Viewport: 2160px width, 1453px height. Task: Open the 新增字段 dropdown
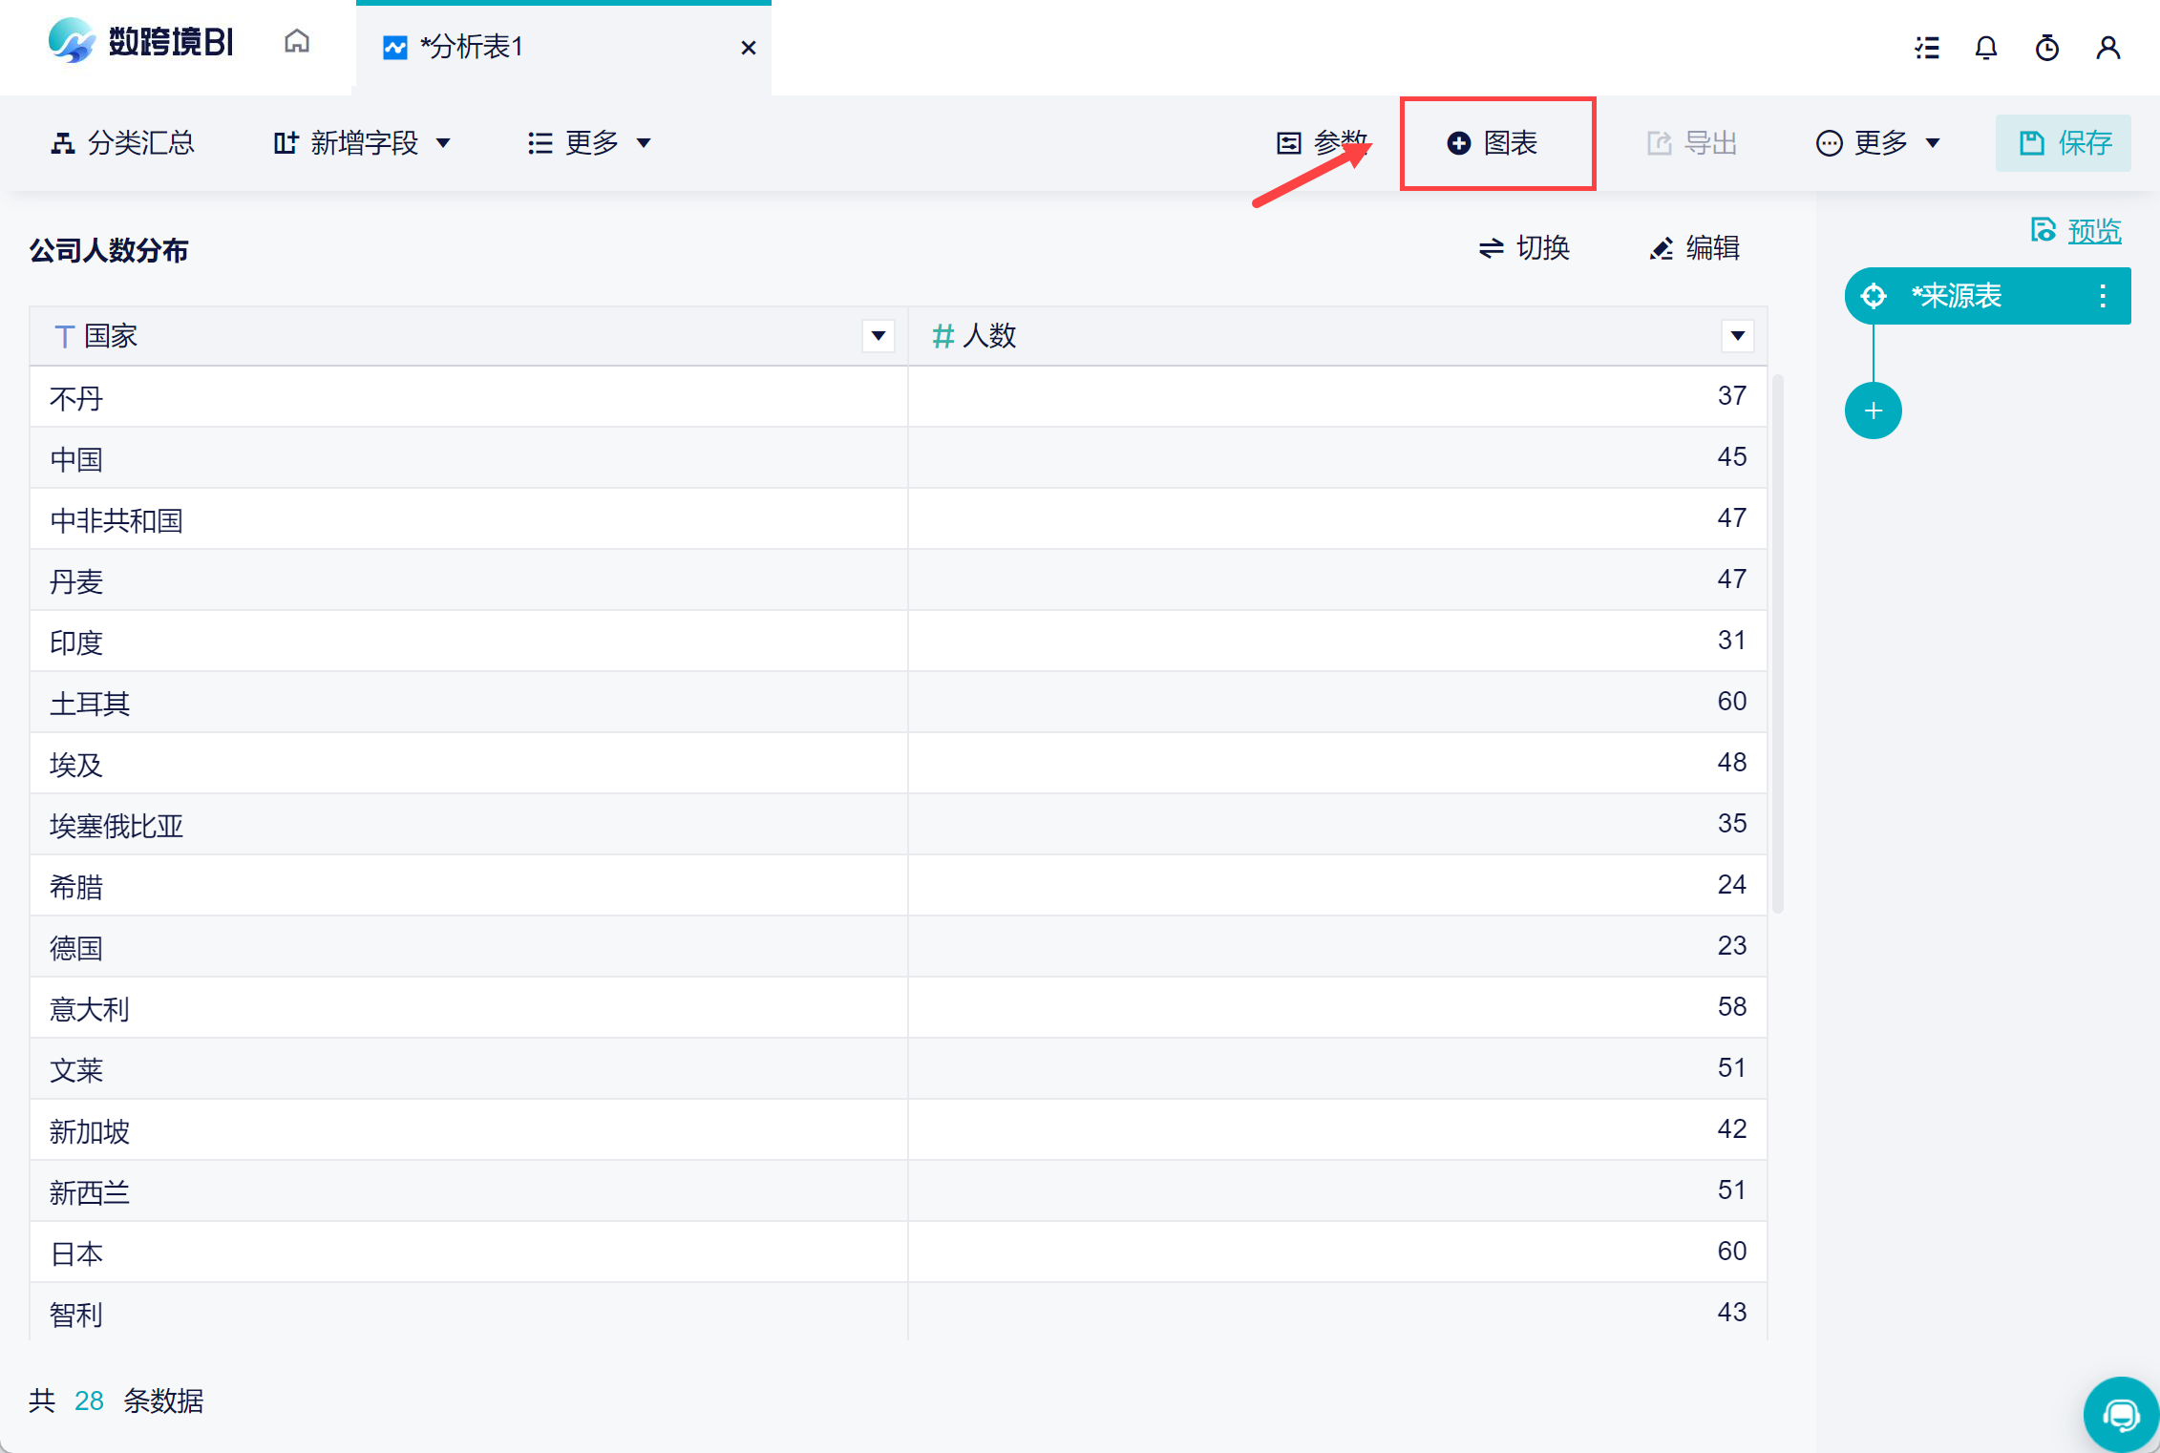click(x=362, y=143)
